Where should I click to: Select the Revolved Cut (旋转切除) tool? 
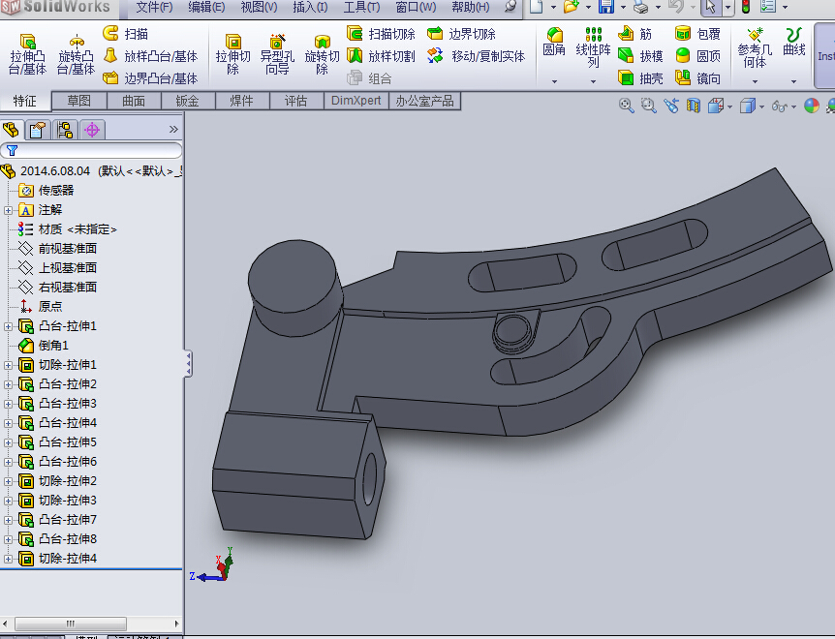point(323,53)
